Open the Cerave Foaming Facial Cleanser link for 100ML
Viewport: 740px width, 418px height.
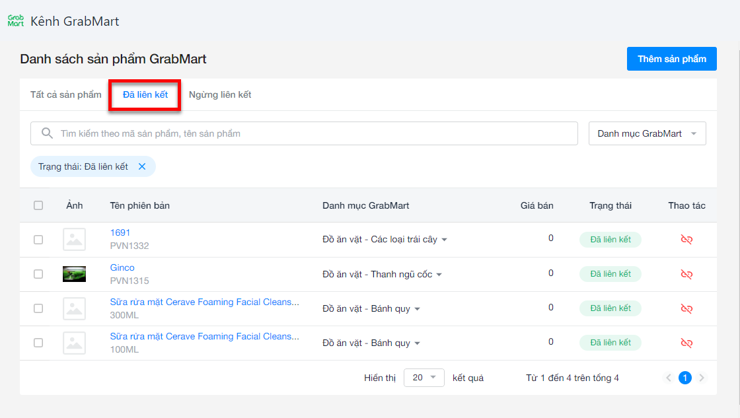[x=204, y=336]
